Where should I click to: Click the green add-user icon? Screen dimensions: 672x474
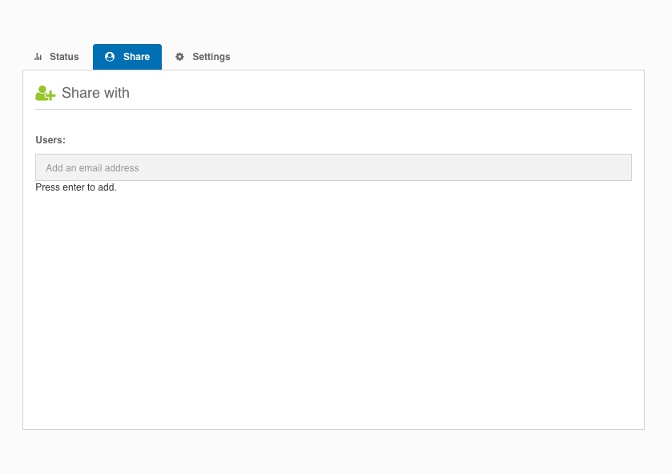point(46,93)
